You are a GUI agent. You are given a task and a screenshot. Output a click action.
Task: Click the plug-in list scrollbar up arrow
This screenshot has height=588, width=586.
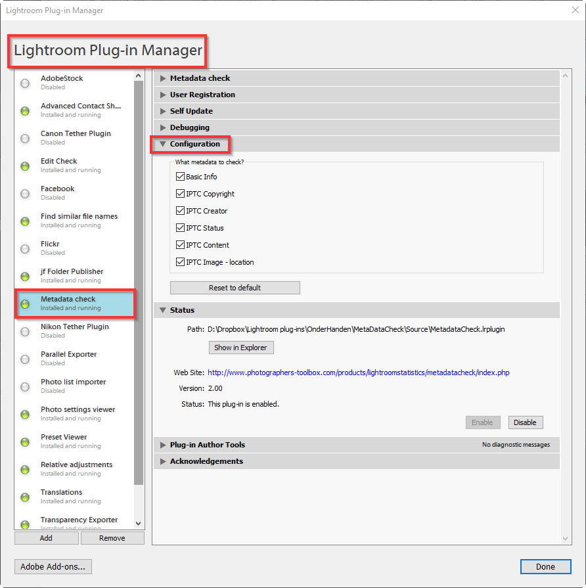[x=139, y=76]
